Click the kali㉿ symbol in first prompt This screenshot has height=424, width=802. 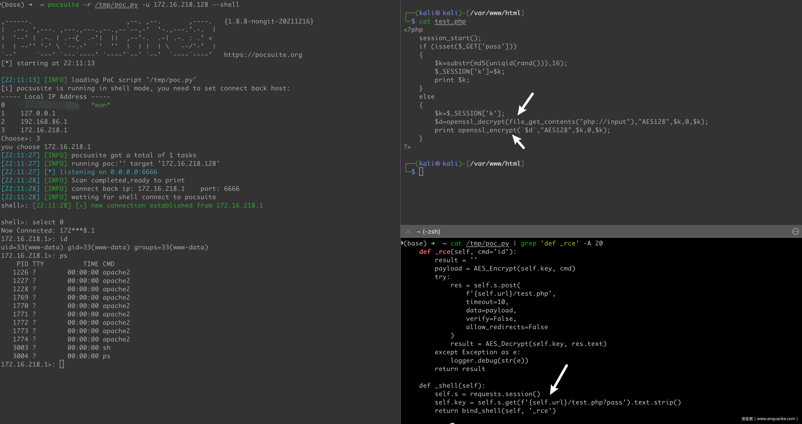[x=437, y=13]
